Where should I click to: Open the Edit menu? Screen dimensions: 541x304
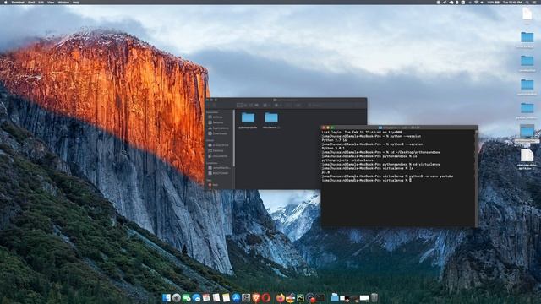tap(41, 2)
